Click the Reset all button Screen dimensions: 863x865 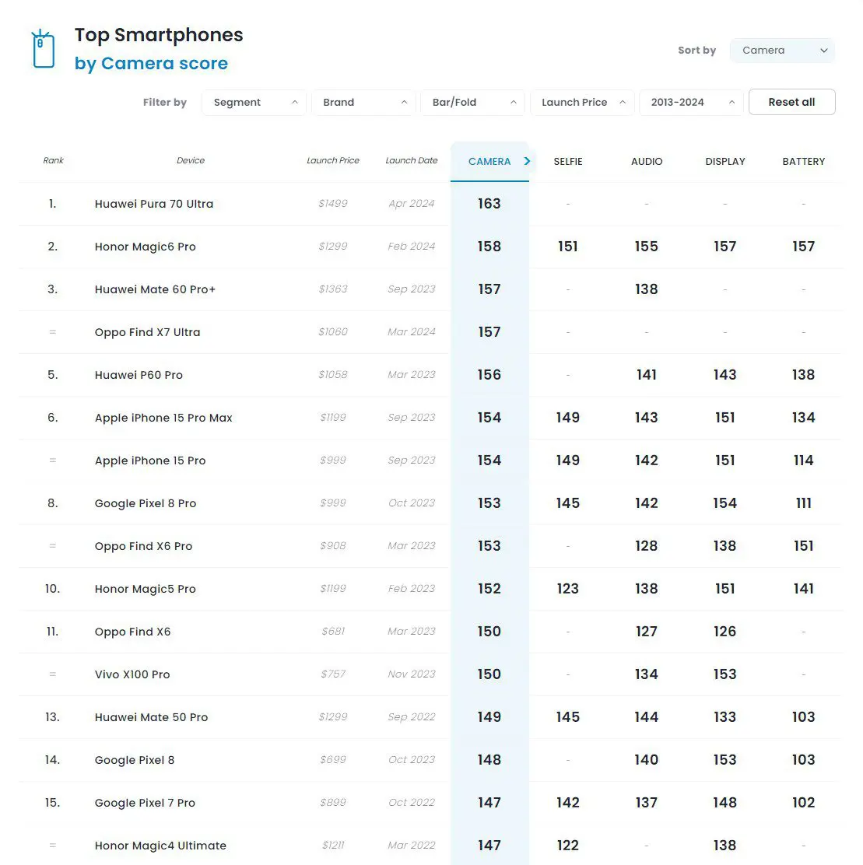click(x=792, y=102)
